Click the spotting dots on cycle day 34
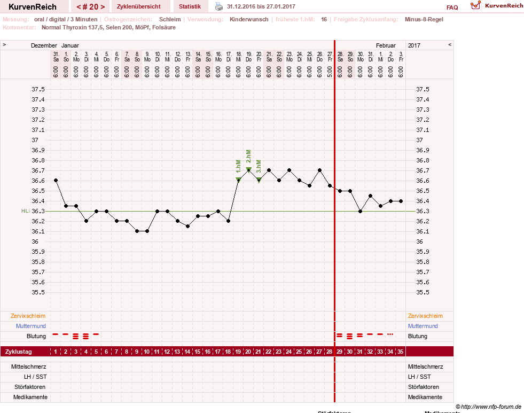The width and height of the screenshot is (524, 413). (390, 334)
